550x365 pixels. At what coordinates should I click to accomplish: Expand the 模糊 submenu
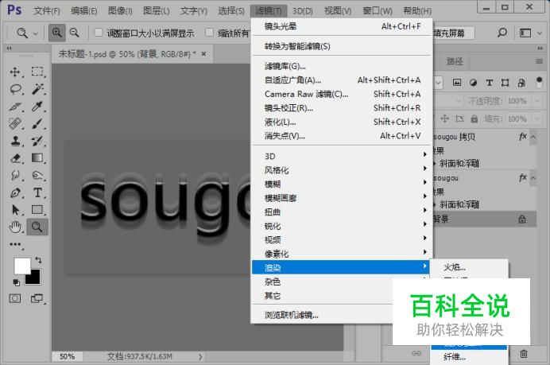[x=342, y=184]
